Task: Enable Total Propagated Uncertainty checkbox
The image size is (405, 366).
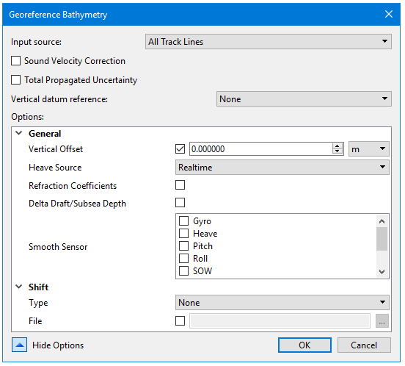Action: [x=15, y=80]
